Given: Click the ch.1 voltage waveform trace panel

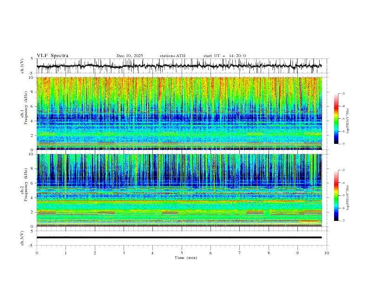Looking at the screenshot, I should 182,66.
